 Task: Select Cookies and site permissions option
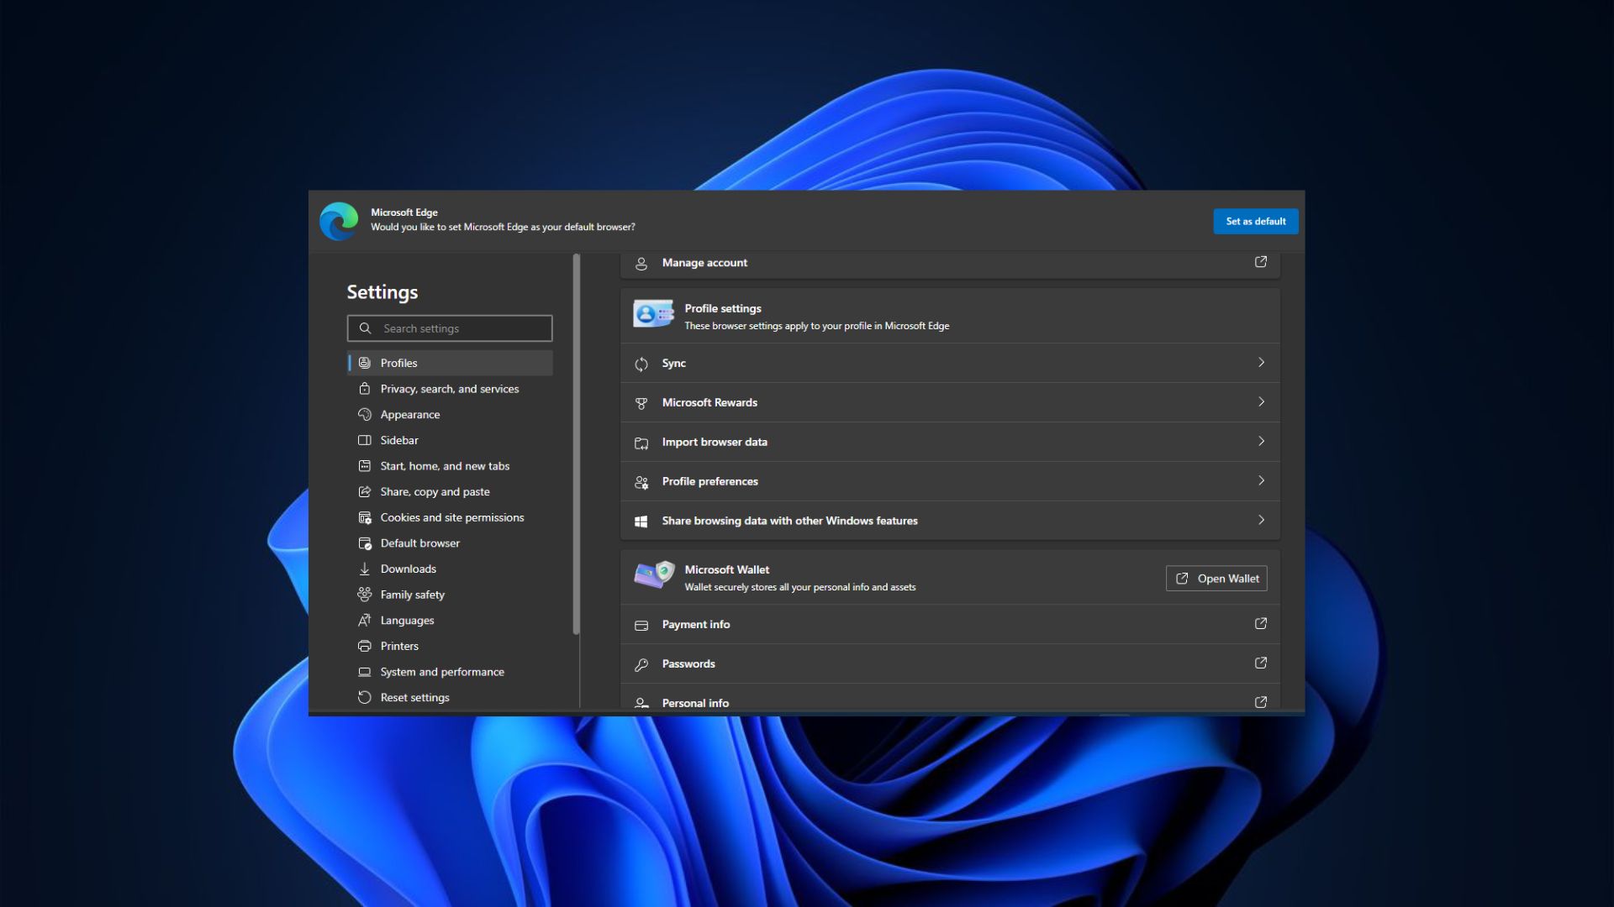(452, 516)
